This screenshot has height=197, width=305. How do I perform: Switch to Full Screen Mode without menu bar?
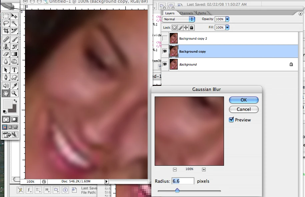[x=15, y=127]
